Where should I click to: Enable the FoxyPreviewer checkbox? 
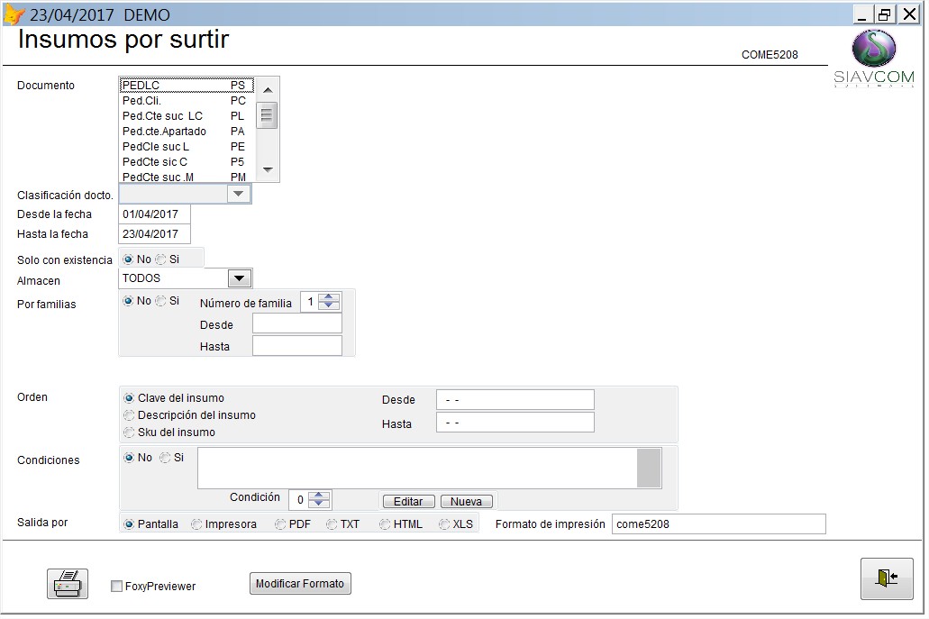pyautogui.click(x=117, y=587)
